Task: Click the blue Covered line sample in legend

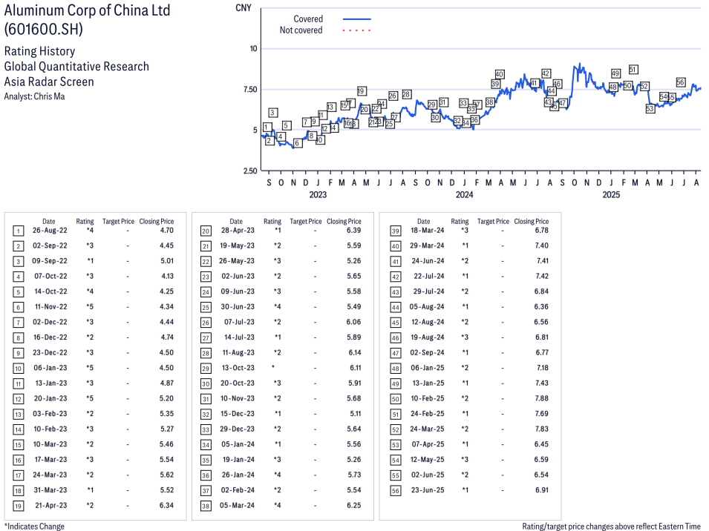Action: coord(357,19)
